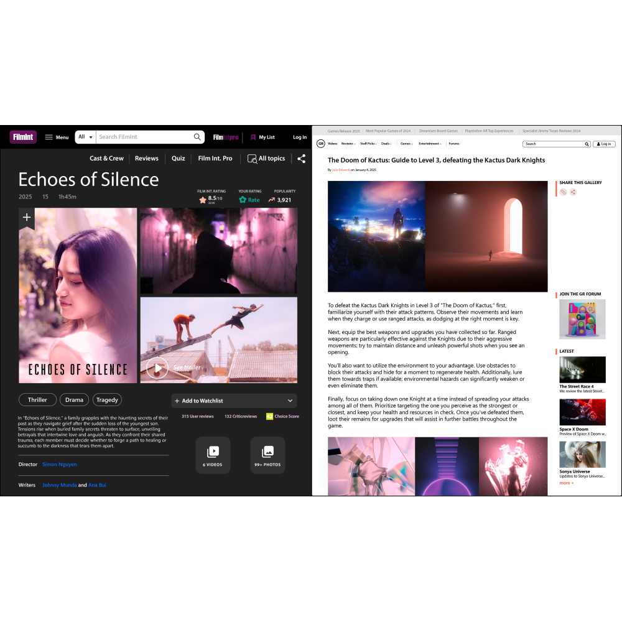Open director Simon Nguyen's link

click(x=60, y=465)
